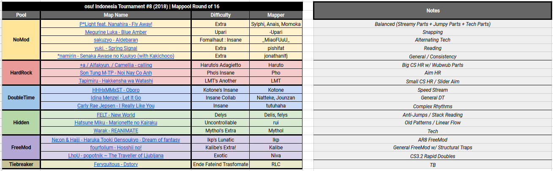The image size is (553, 171).
Task: Select the HardRock pool cell
Action: tap(21, 73)
